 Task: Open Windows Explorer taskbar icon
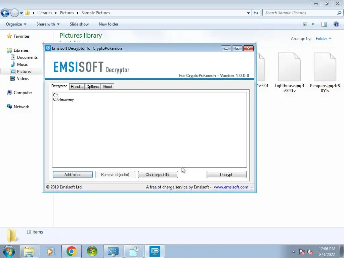[29, 251]
